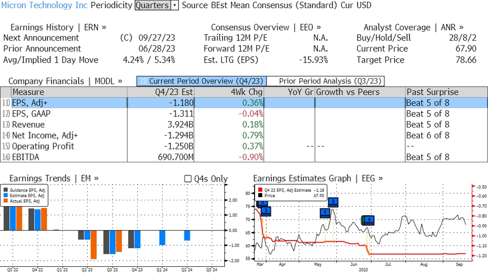Open the Periodicity dropdown arrow
Screen dimensions: 488x274
tap(175, 5)
